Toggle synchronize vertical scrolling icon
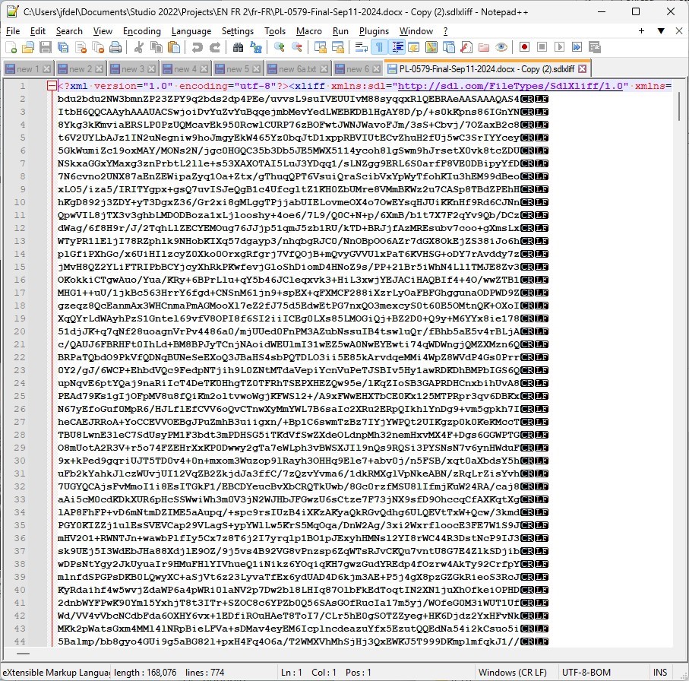Image resolution: width=689 pixels, height=681 pixels. pos(321,47)
